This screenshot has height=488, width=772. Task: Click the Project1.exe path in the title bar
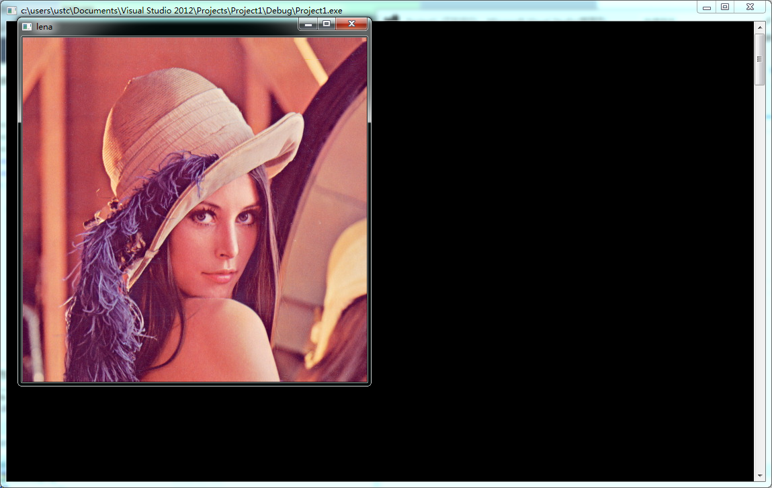click(181, 11)
